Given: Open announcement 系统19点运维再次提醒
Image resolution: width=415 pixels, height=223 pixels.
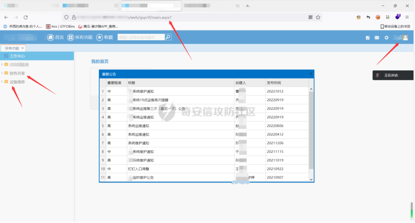Looking at the screenshot, I should (150, 100).
